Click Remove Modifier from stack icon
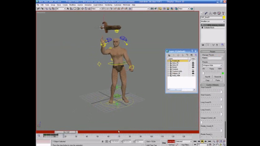This screenshot has width=260, height=146. click(x=217, y=45)
